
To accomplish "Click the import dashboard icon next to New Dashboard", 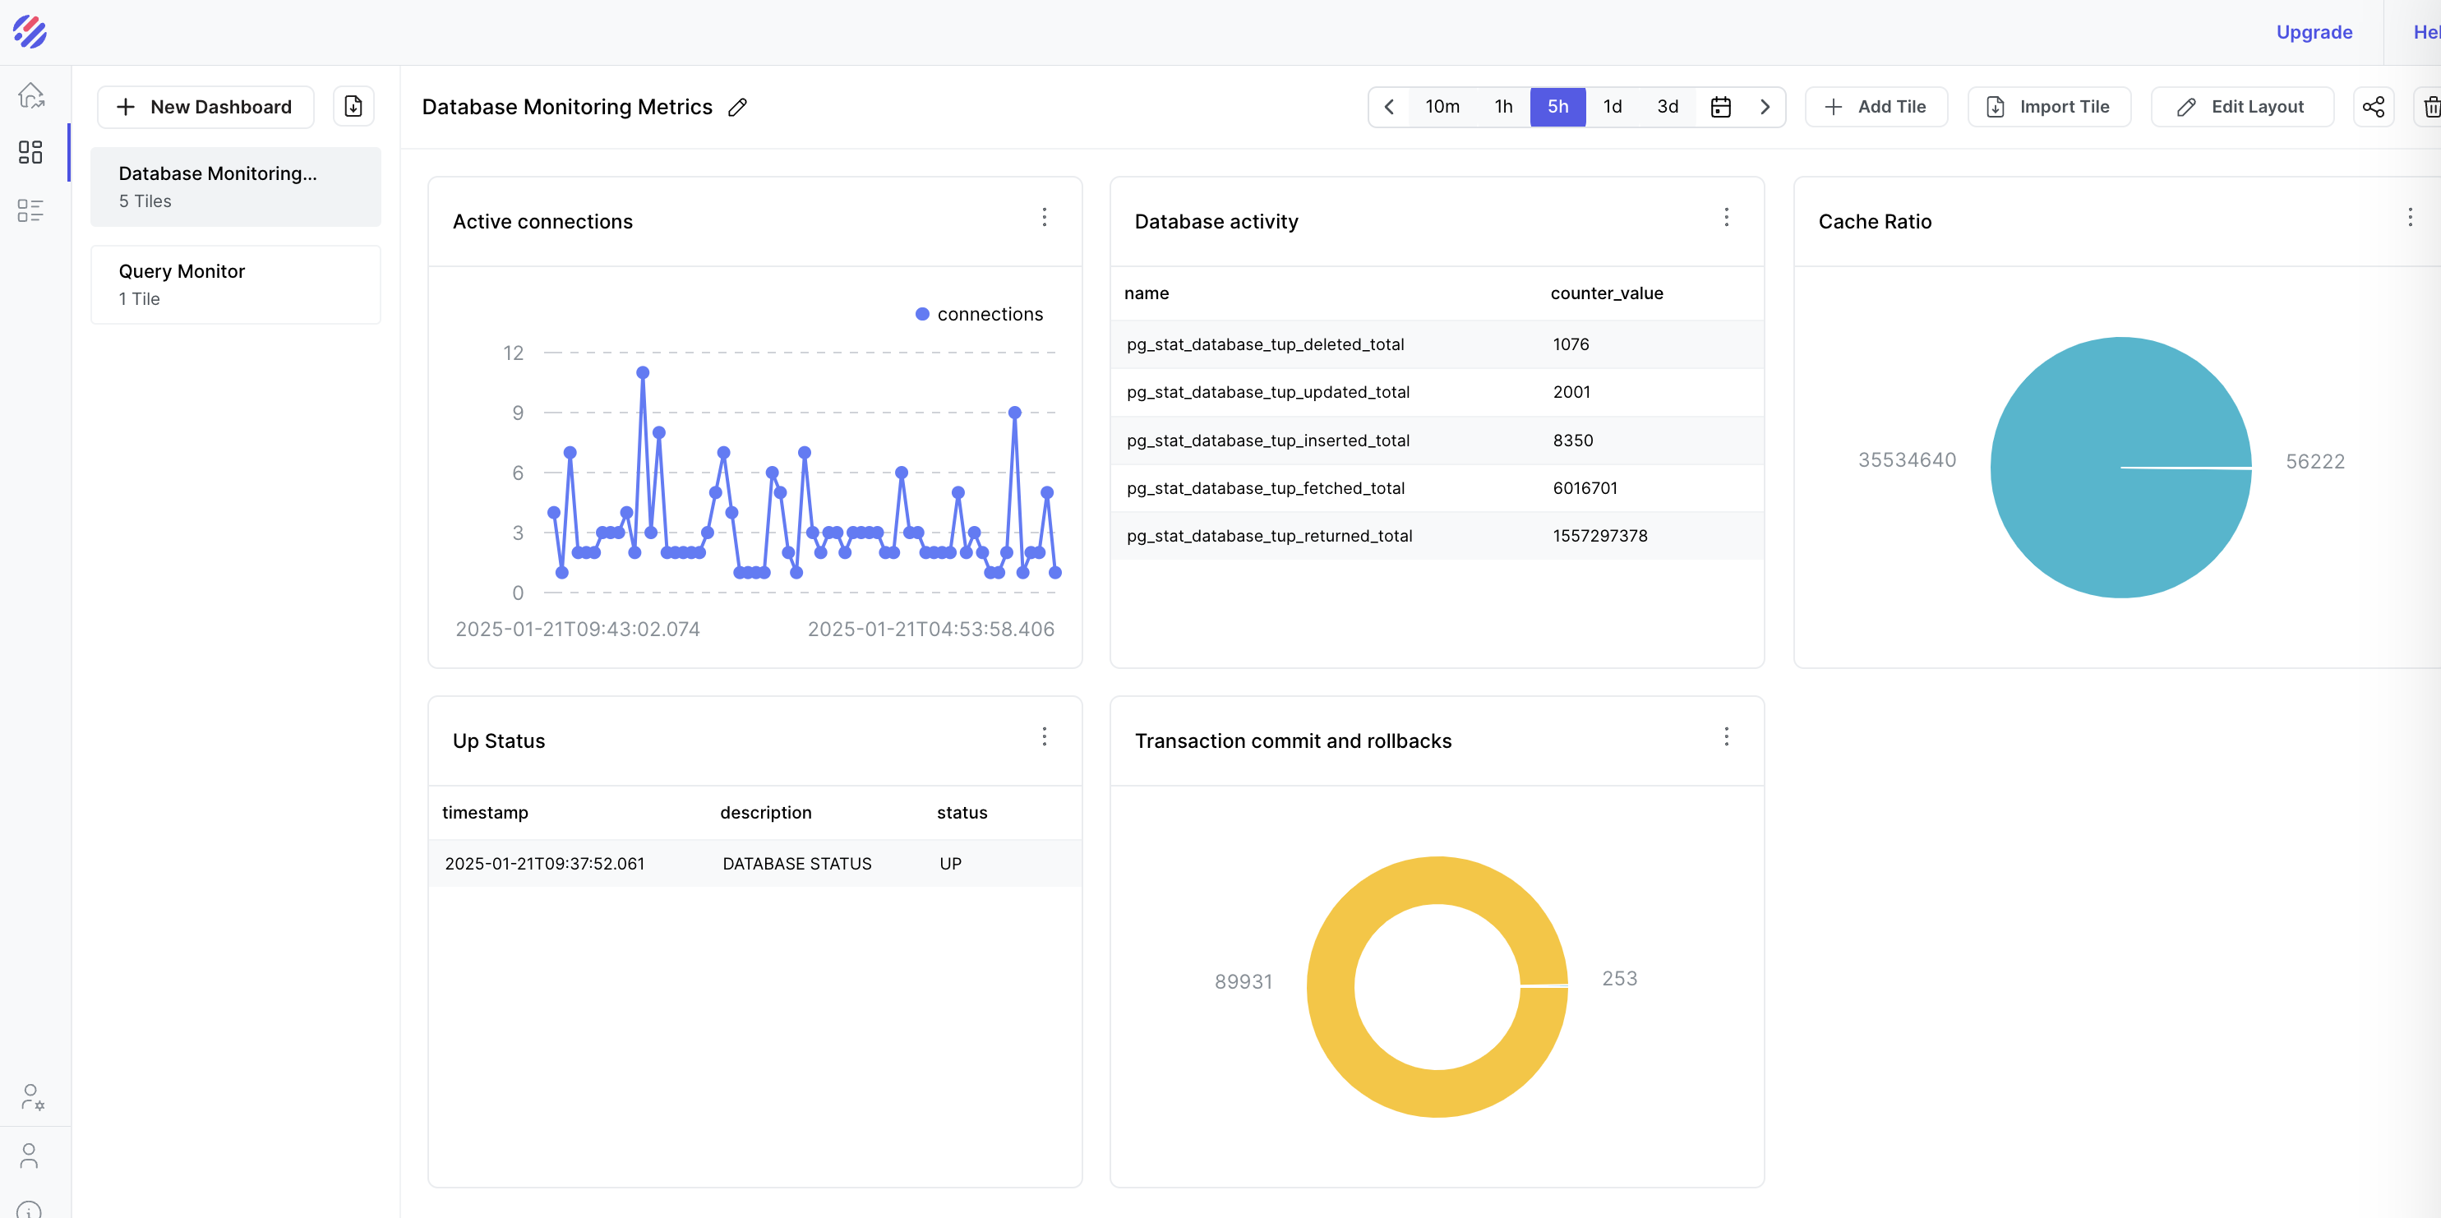I will 353,106.
